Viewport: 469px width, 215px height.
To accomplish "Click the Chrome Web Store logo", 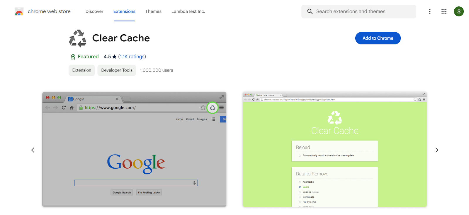I will tap(19, 12).
